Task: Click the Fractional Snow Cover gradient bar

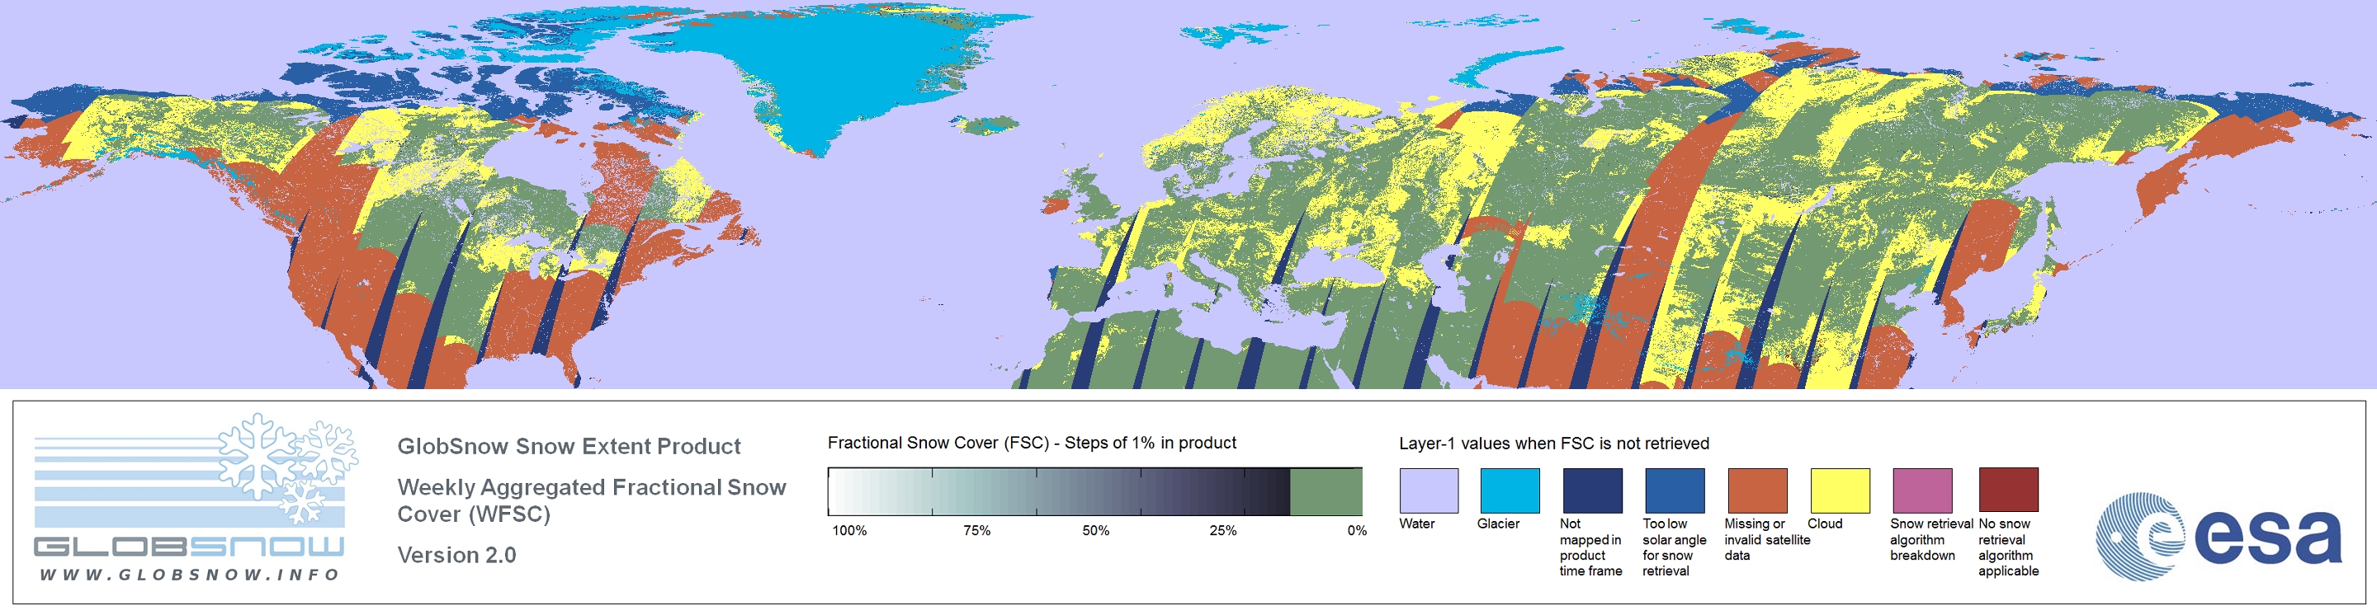Action: coord(1094,491)
